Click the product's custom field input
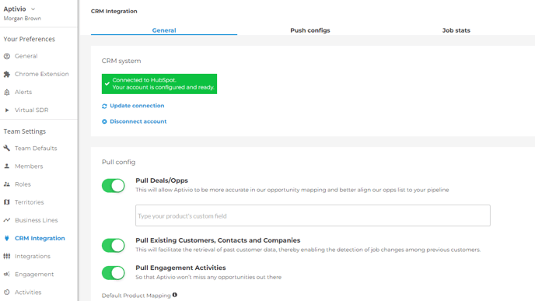 tap(313, 215)
